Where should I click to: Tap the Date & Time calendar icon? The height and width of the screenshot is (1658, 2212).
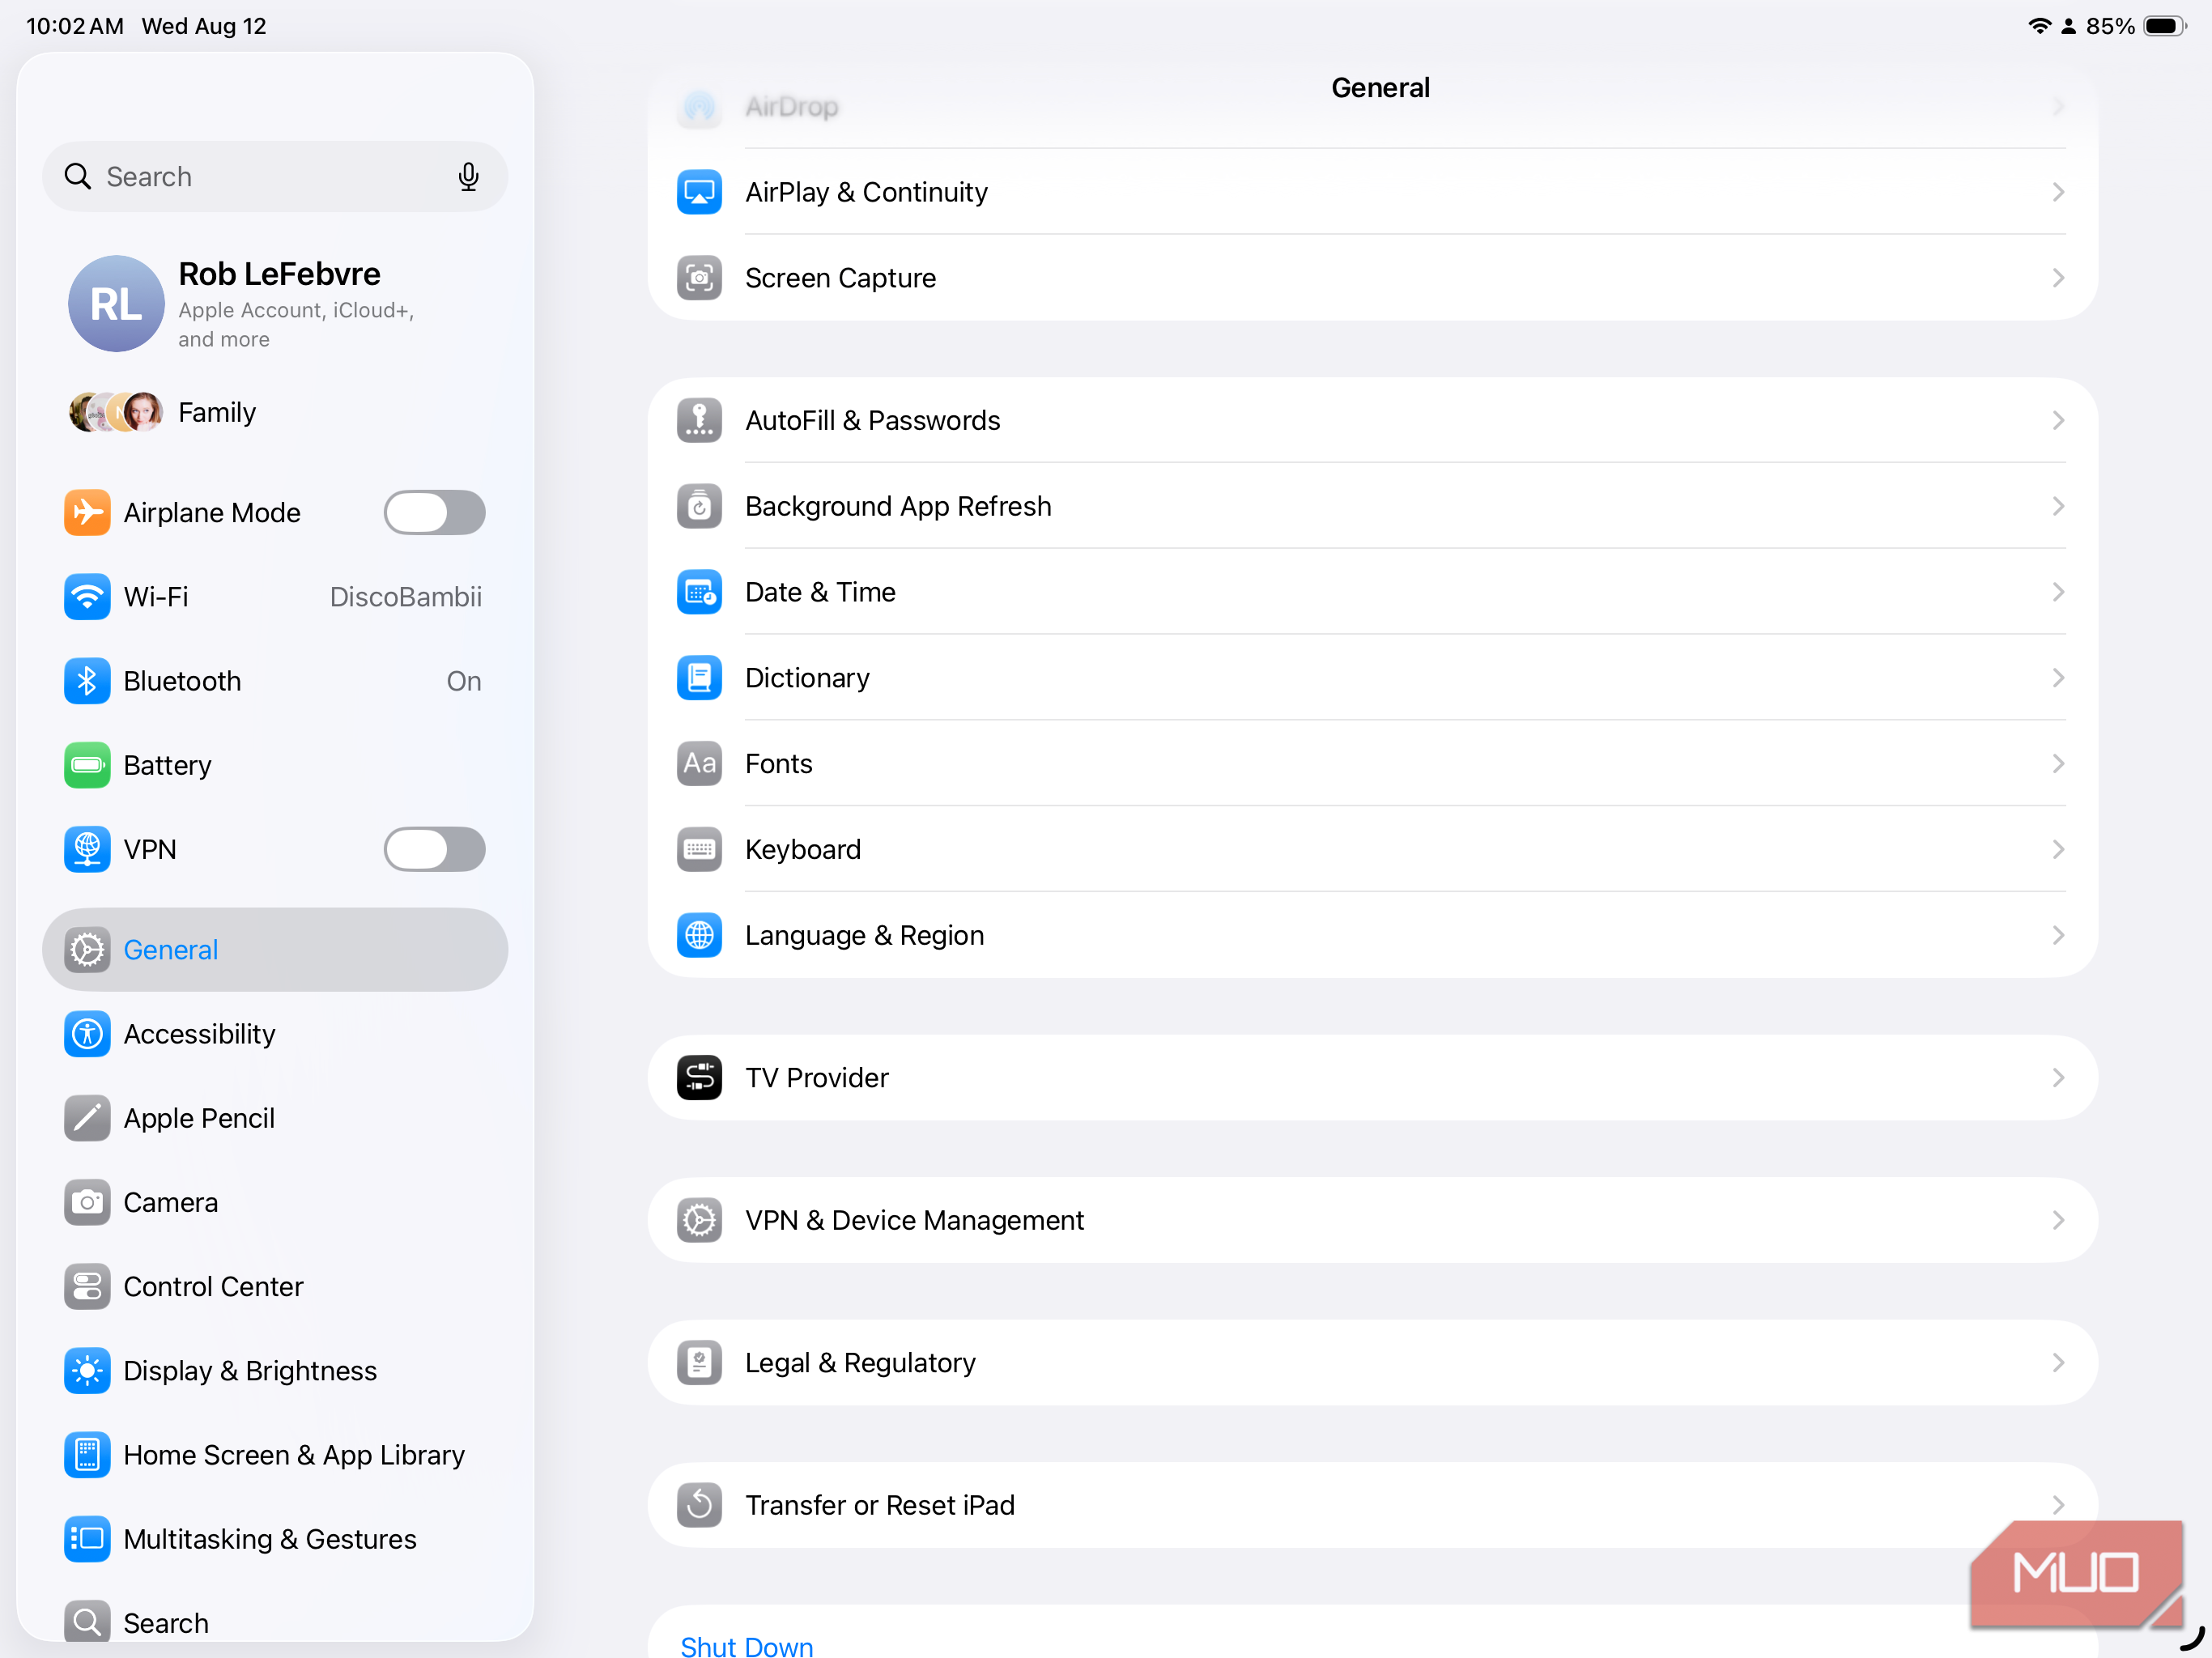click(699, 592)
